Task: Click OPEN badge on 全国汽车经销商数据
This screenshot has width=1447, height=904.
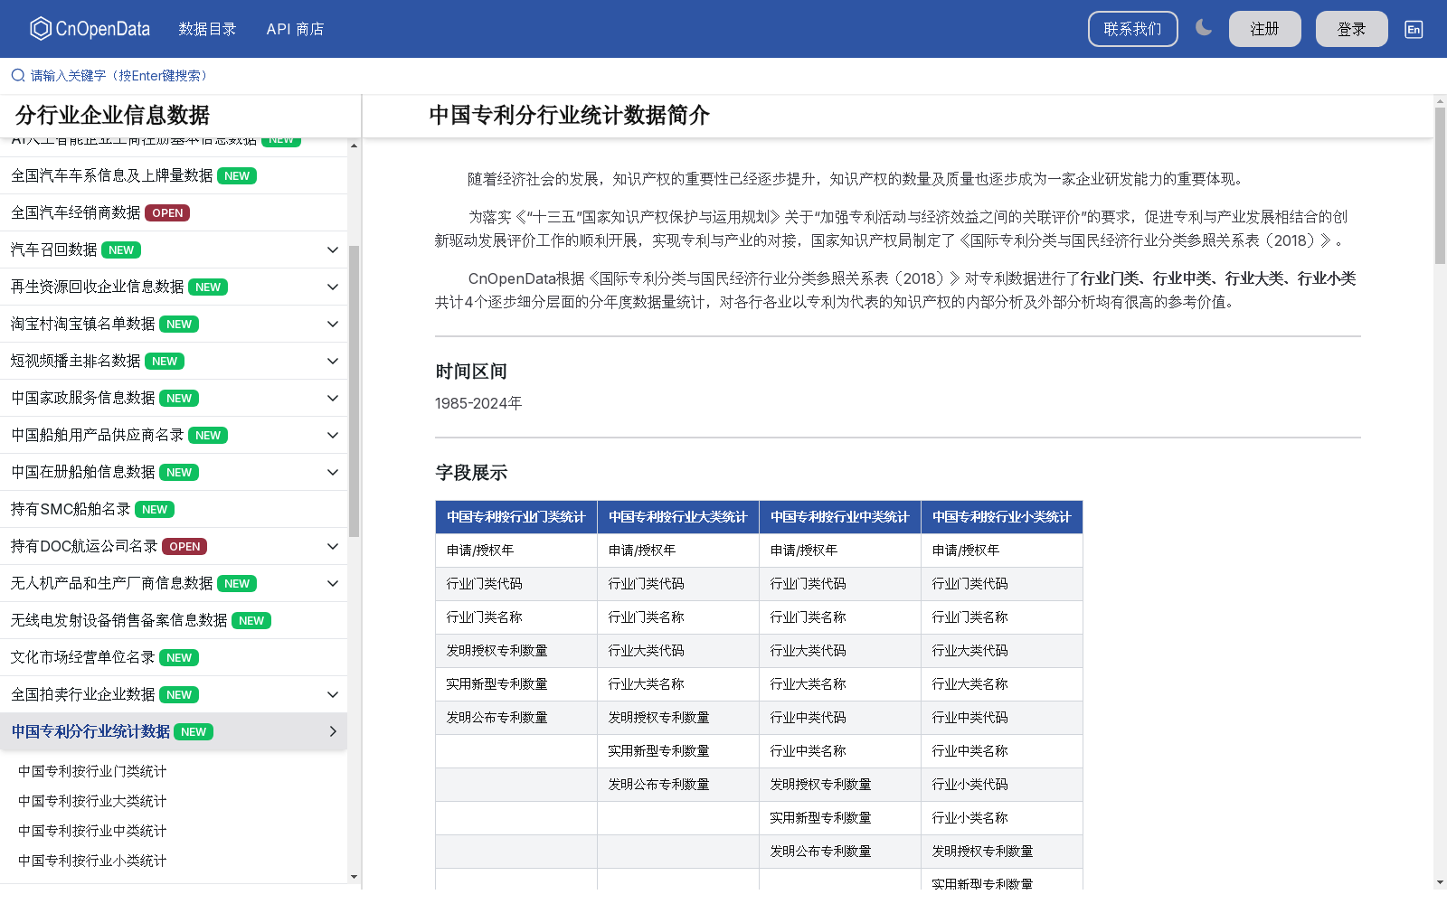Action: [167, 213]
